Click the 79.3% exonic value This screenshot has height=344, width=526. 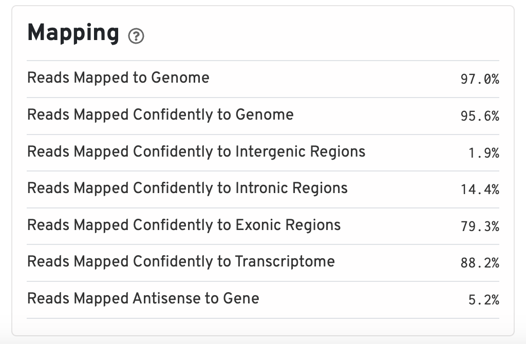(x=480, y=226)
